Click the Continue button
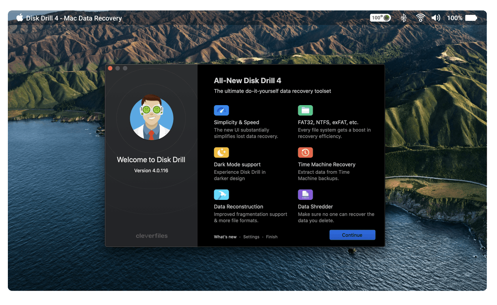497x305 pixels. pos(352,235)
